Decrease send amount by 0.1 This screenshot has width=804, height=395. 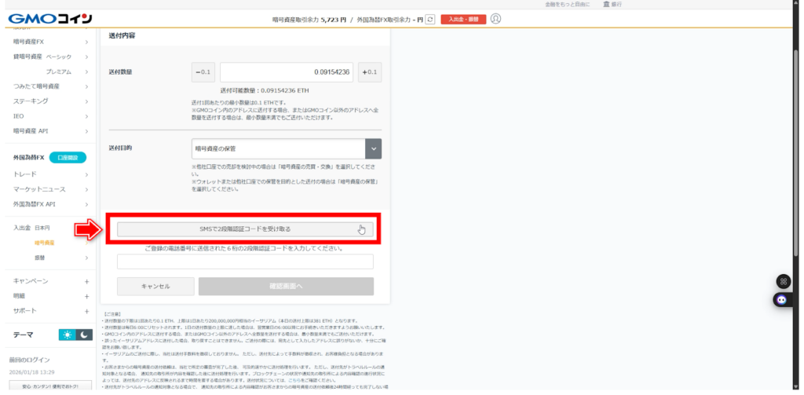click(203, 72)
